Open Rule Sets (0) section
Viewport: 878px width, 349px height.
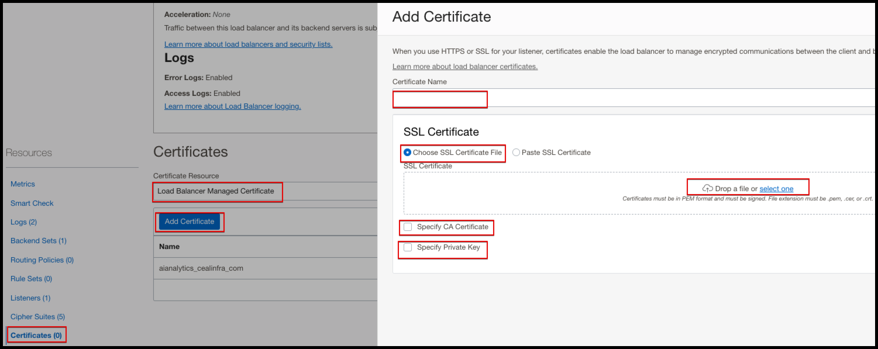tap(32, 279)
